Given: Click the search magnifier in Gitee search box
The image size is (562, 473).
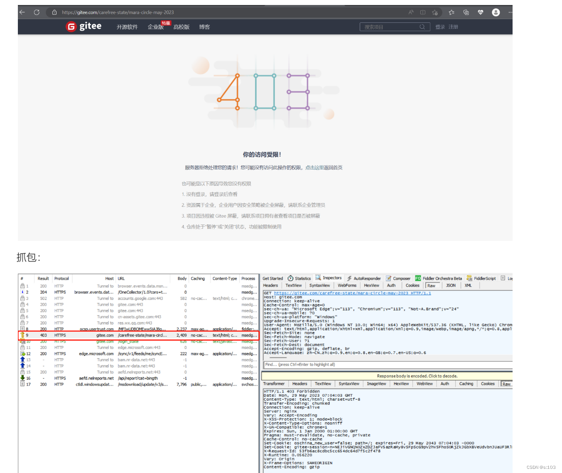Looking at the screenshot, I should click(x=422, y=27).
